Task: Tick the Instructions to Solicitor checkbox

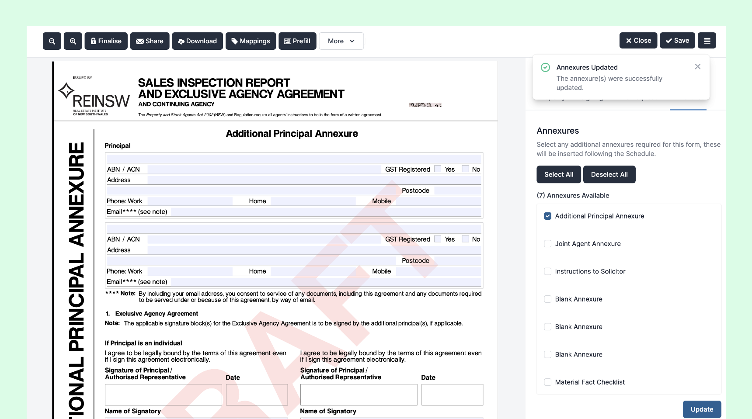Action: 547,271
